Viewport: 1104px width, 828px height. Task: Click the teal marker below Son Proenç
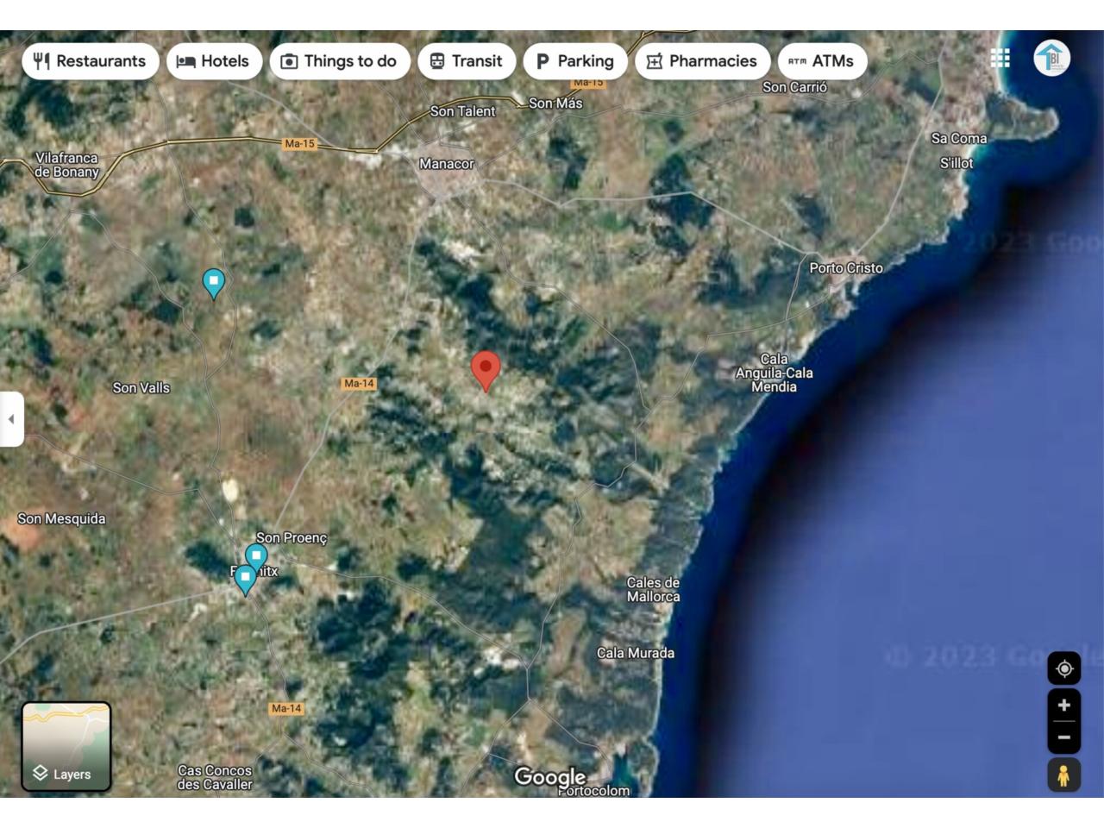click(256, 558)
